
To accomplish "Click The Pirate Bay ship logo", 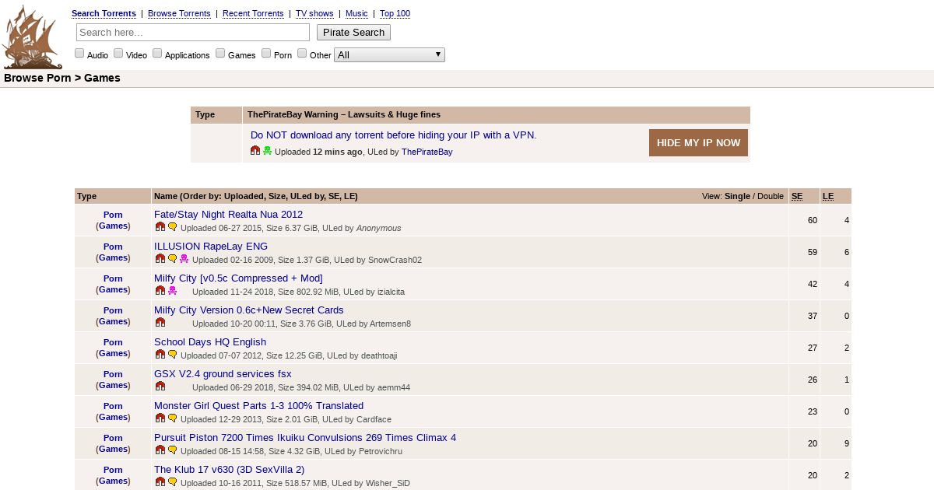I will click(x=32, y=37).
